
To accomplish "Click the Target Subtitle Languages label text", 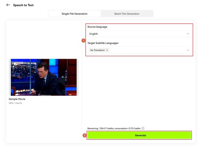I will [x=103, y=43].
